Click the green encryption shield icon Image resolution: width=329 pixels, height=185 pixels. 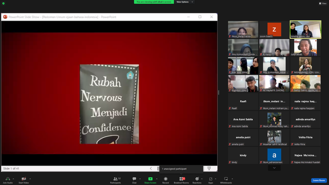pos(4,4)
